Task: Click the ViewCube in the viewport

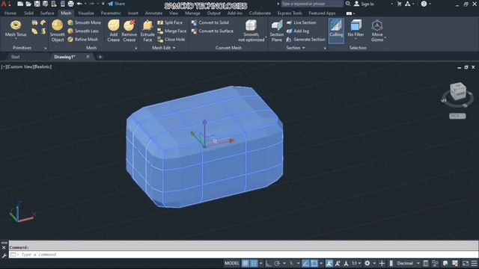Action: (x=458, y=91)
